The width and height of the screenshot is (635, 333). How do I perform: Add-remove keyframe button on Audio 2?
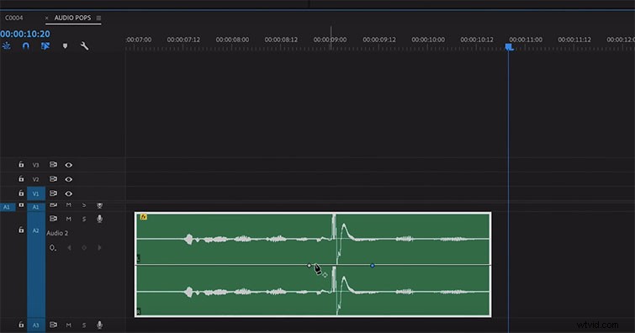pos(84,247)
